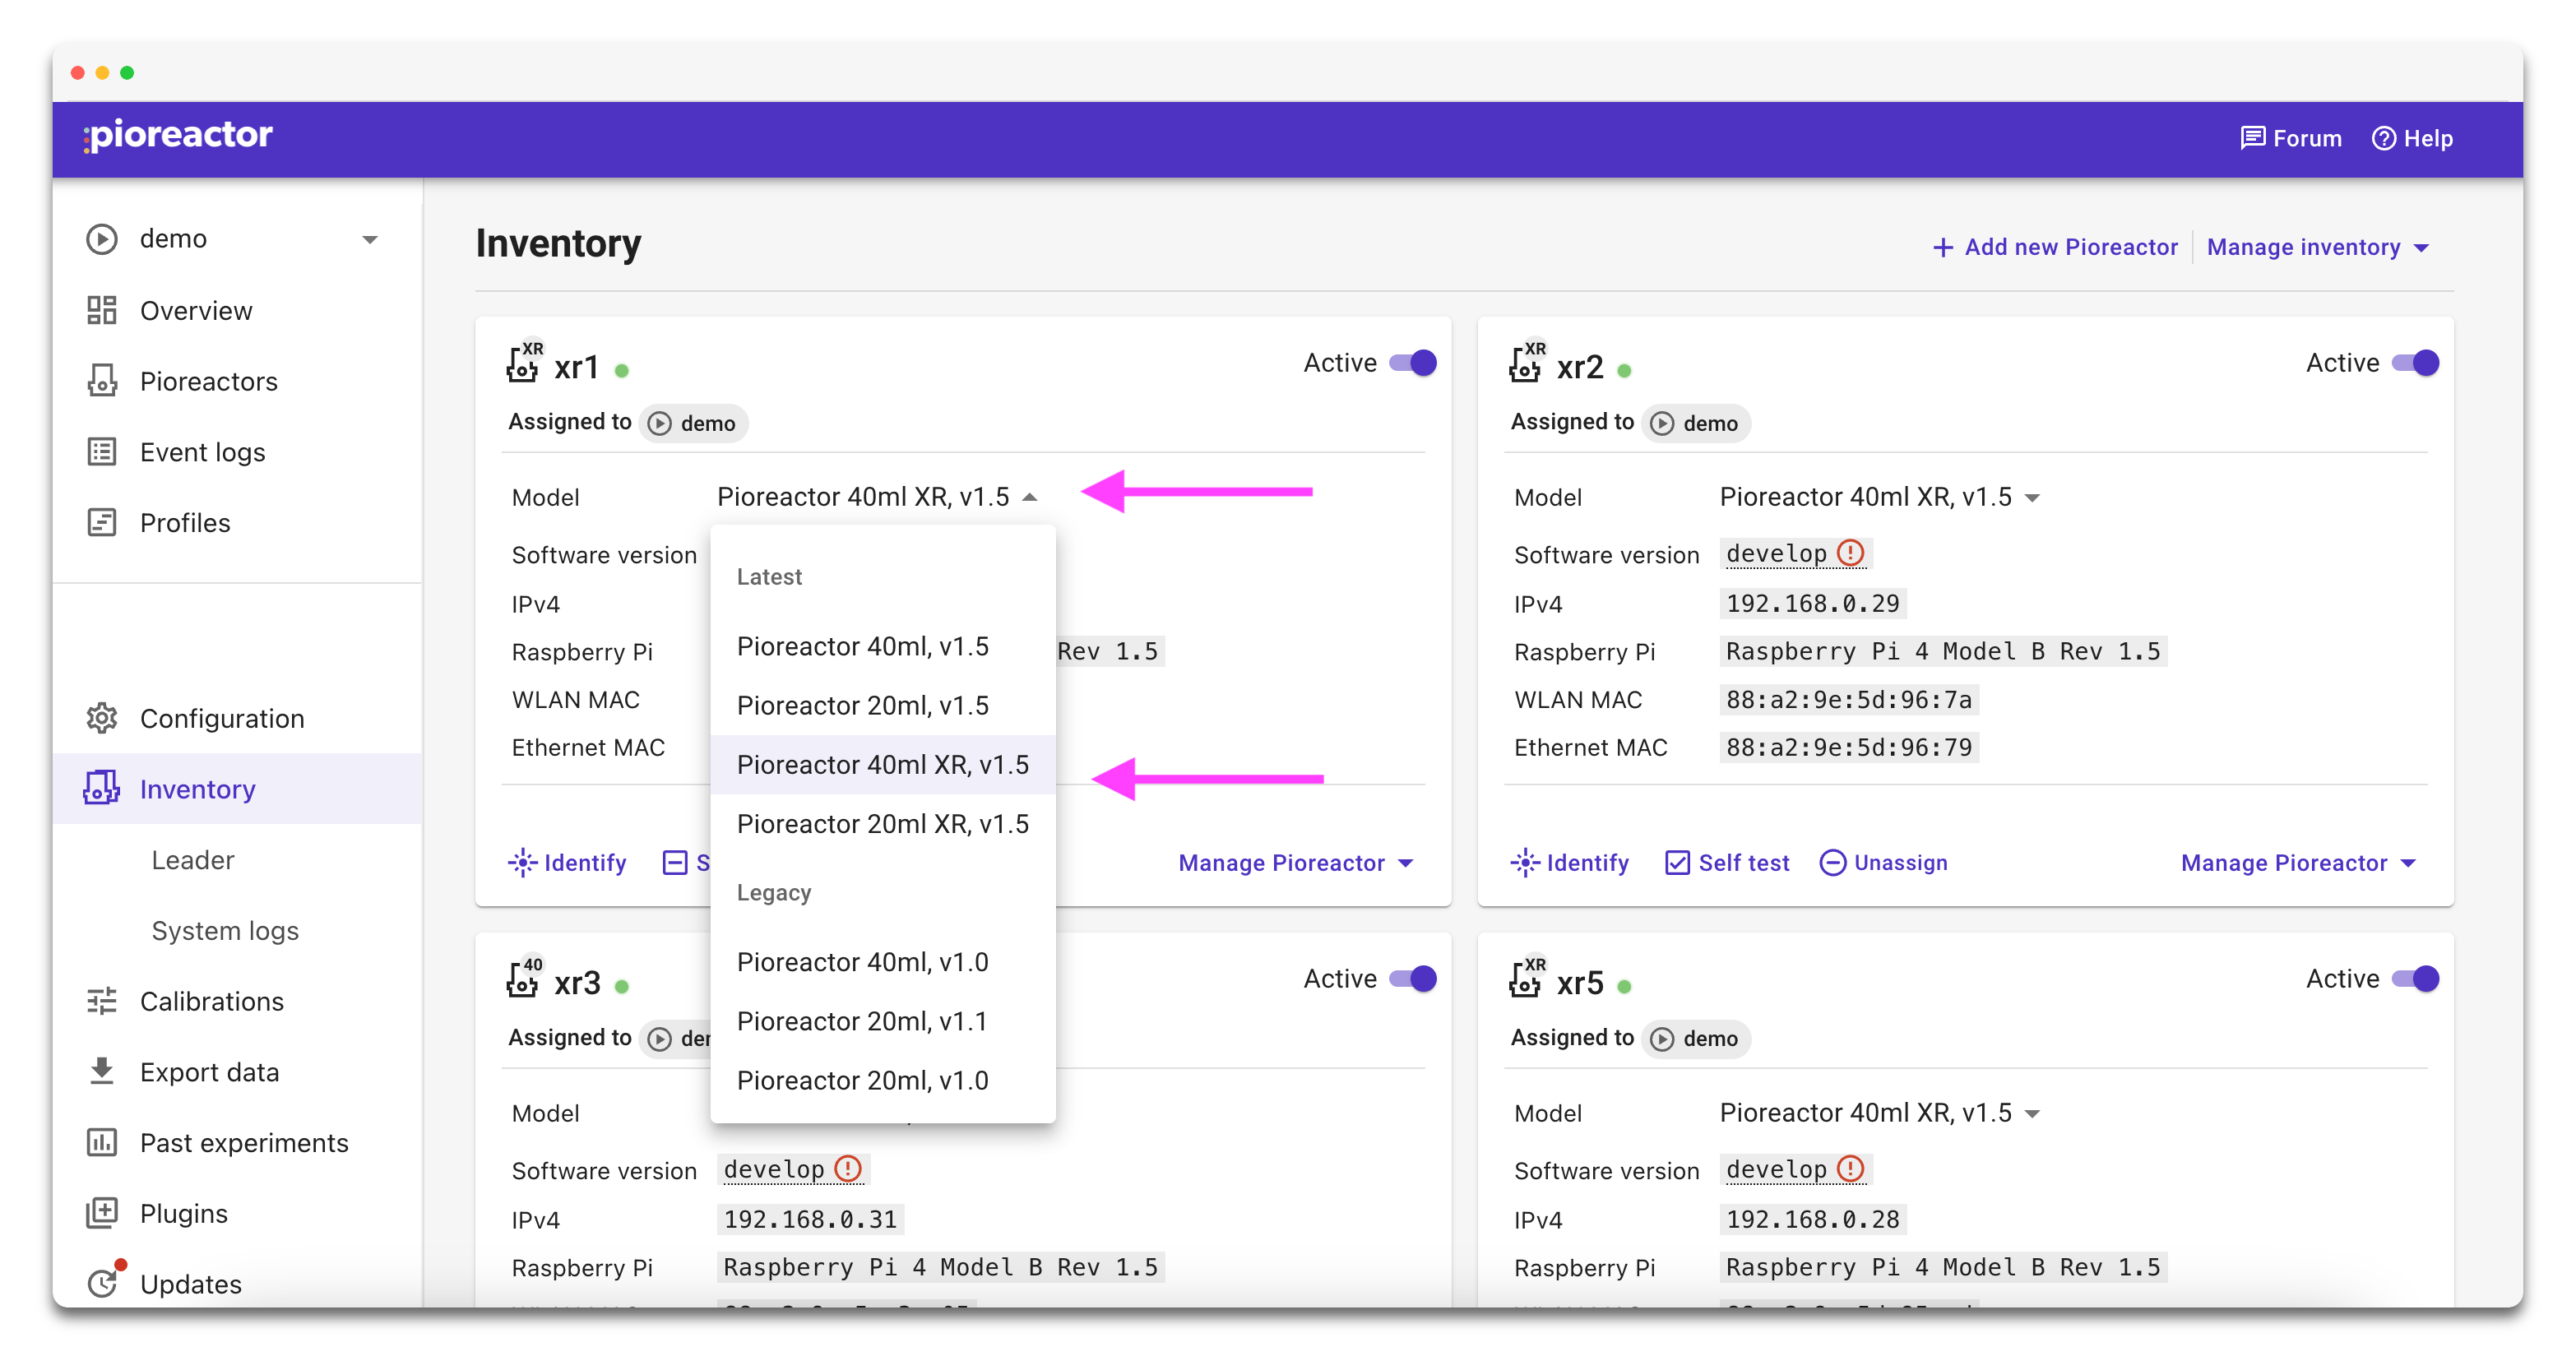Click the Calibrations sliders icon
This screenshot has height=1370, width=2576.
pyautogui.click(x=101, y=1001)
